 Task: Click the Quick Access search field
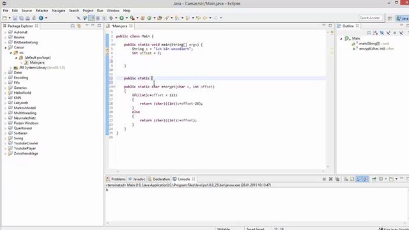(x=371, y=18)
